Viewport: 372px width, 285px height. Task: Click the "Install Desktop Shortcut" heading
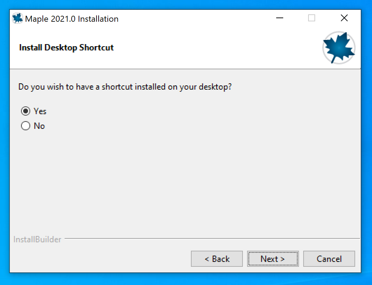click(x=66, y=48)
